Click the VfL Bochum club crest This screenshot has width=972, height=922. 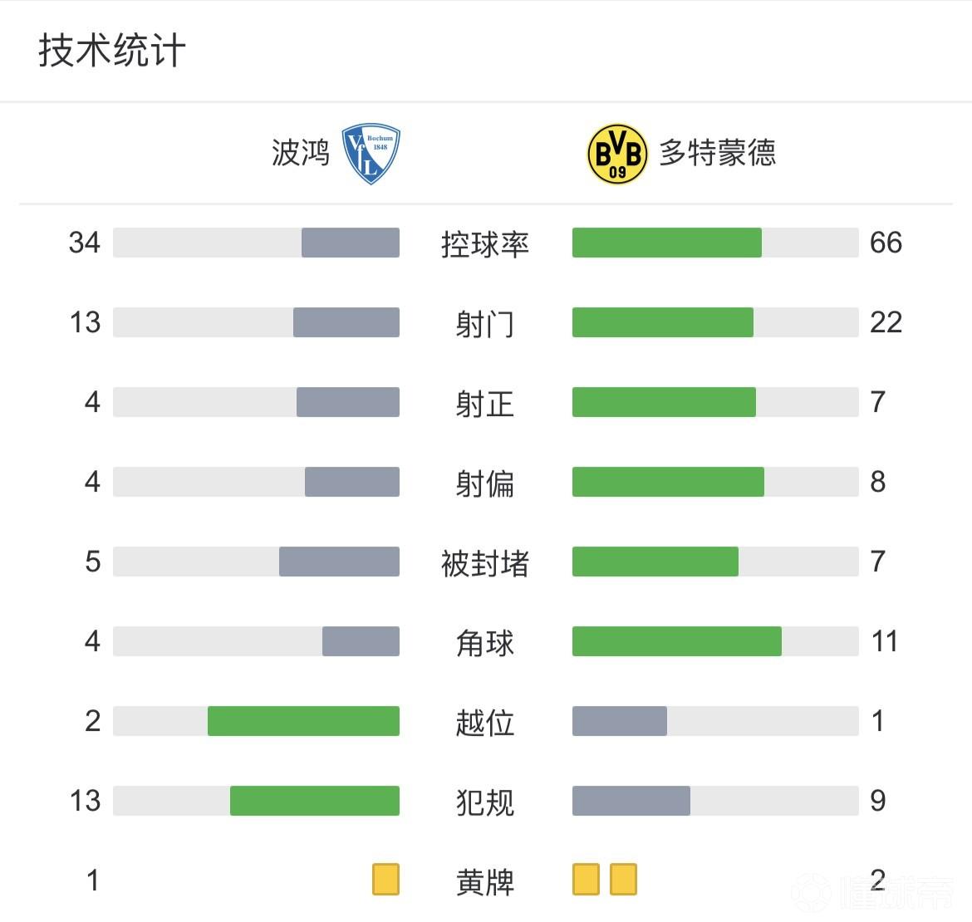(x=371, y=154)
